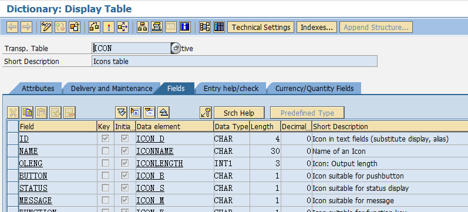Click in the Short Description field
Image resolution: width=468 pixels, height=212 pixels.
coord(235,61)
